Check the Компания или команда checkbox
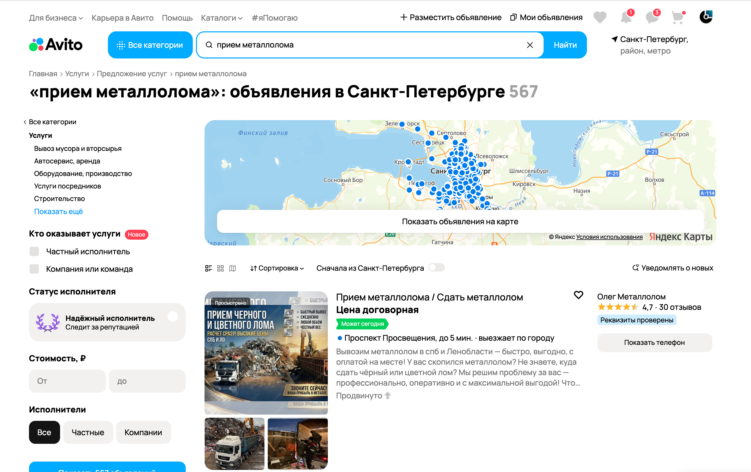The height and width of the screenshot is (472, 751). 34,269
